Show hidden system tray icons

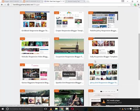pyautogui.click(x=120, y=109)
